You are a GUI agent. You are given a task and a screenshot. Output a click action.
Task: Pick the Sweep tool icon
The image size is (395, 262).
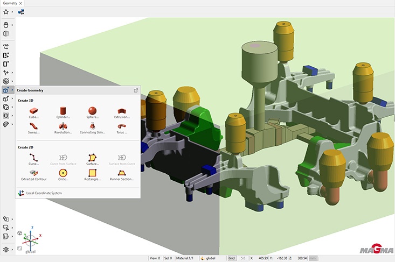coord(33,126)
